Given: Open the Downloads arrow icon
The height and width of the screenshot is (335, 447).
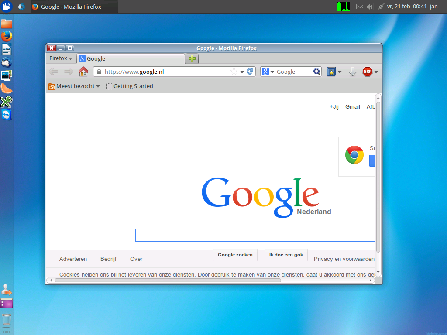Looking at the screenshot, I should click(x=353, y=72).
